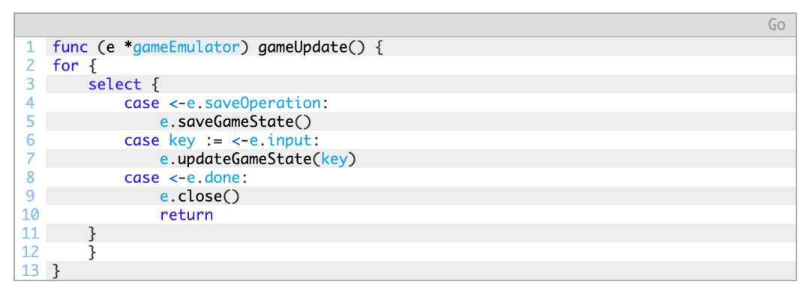Click the for keyword on line 2
This screenshot has width=810, height=294.
click(x=65, y=66)
